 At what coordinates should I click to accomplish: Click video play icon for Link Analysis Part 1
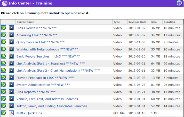(11, 63)
